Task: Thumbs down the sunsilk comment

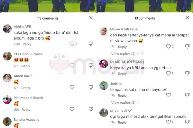Action: tap(187, 122)
